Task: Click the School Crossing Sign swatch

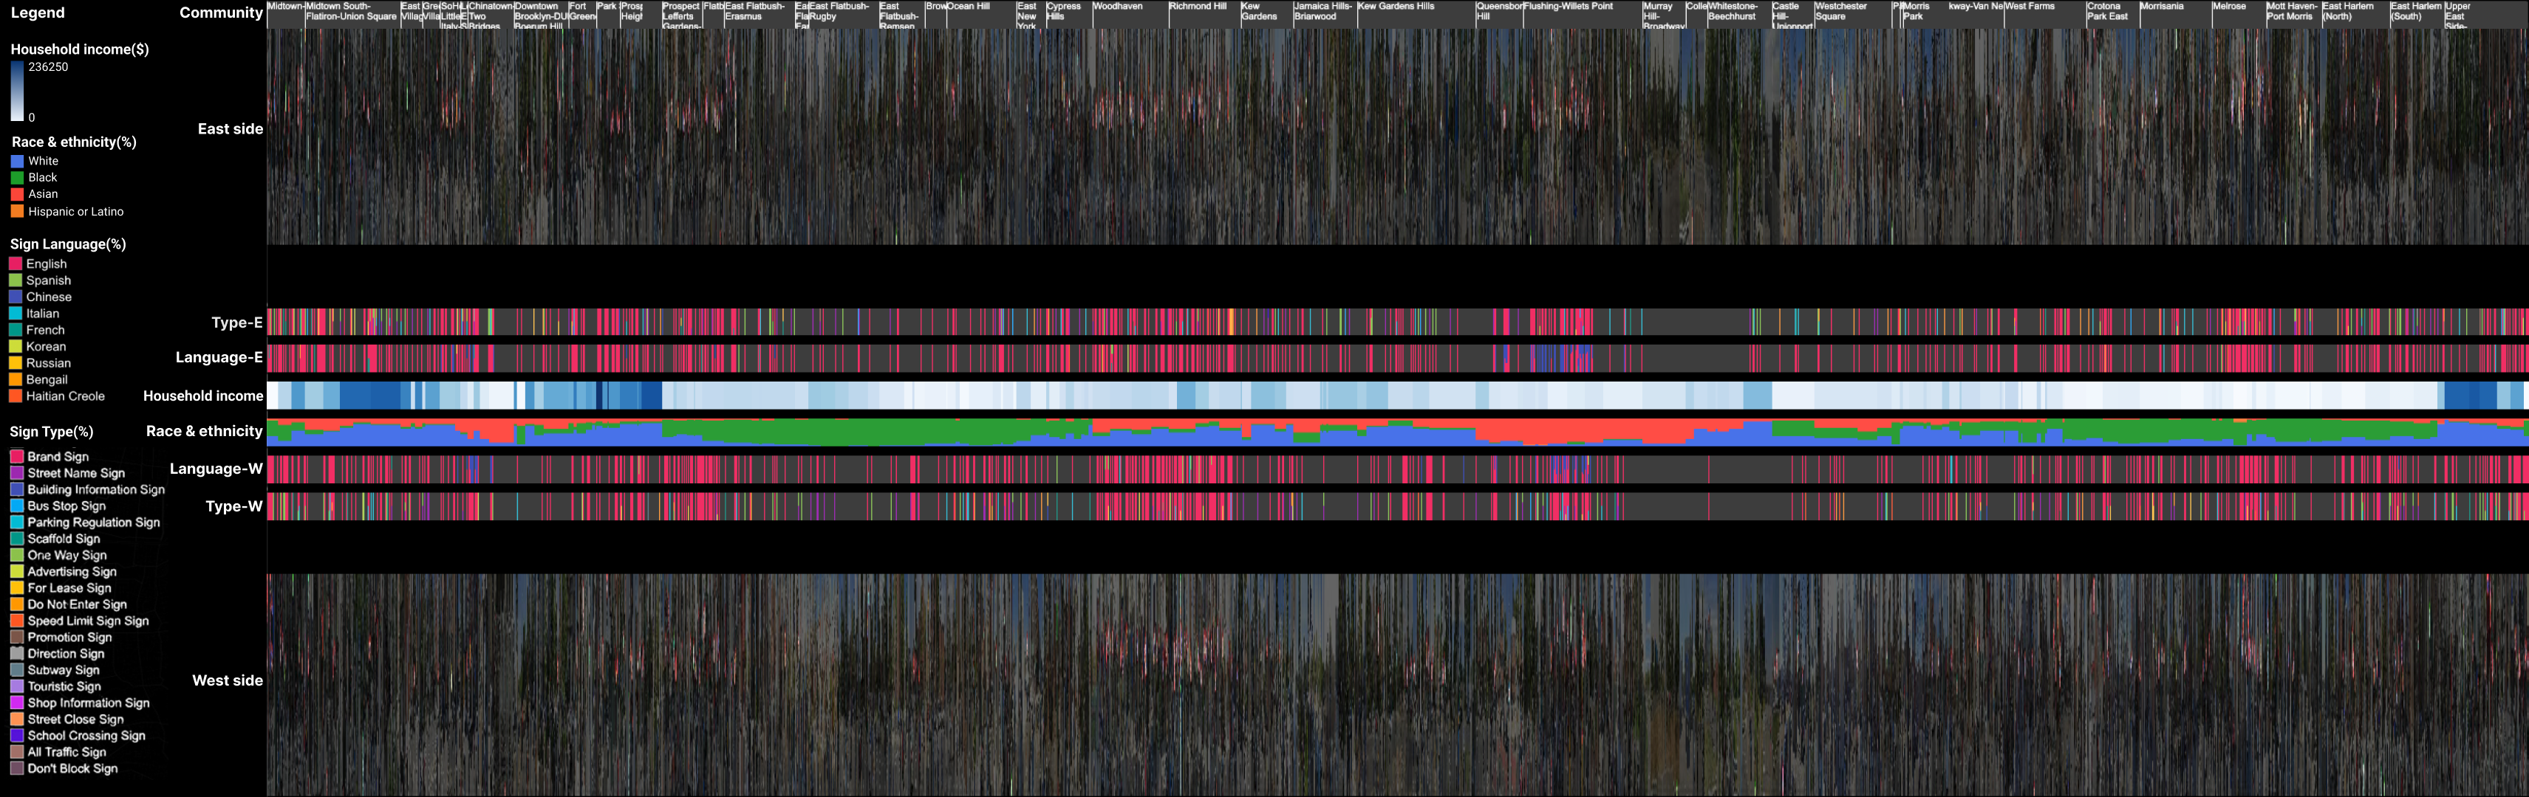Action: tap(17, 735)
